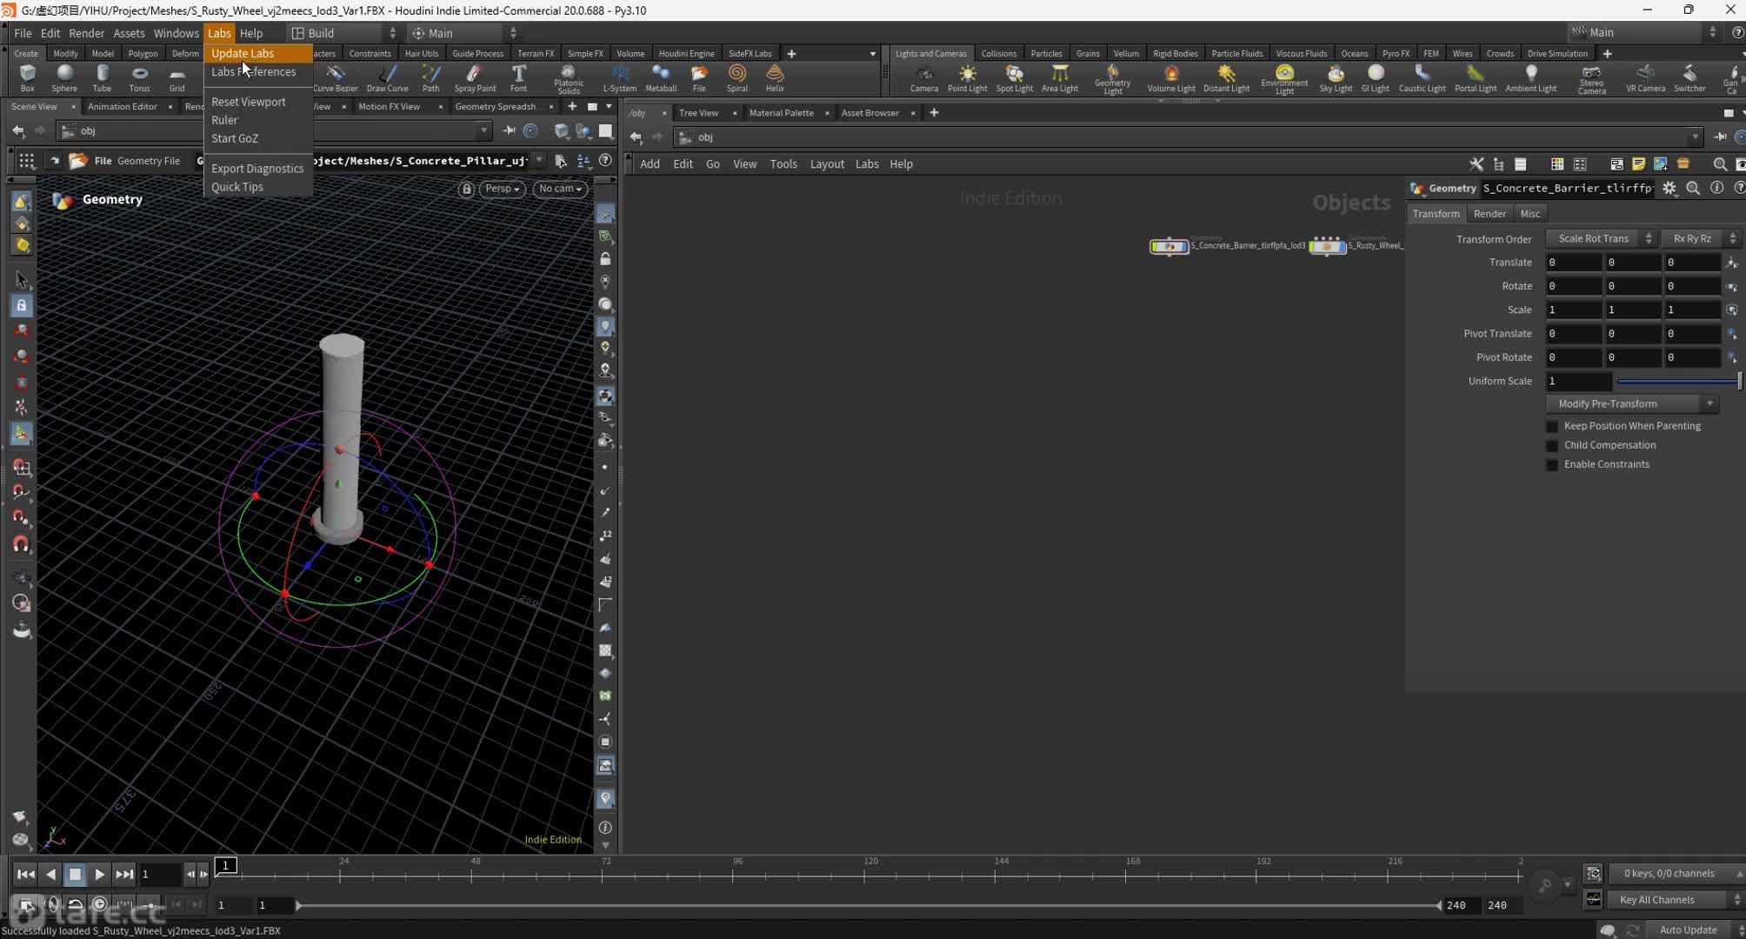This screenshot has height=939, width=1746.
Task: Switch to the Misc parameter tab
Action: coord(1529,214)
